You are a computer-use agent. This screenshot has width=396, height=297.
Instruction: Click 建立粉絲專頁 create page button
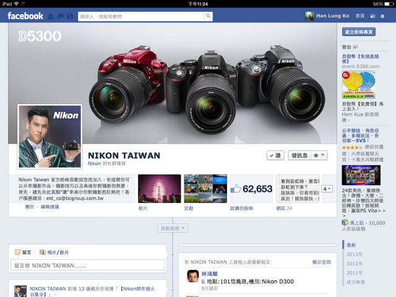click(359, 32)
